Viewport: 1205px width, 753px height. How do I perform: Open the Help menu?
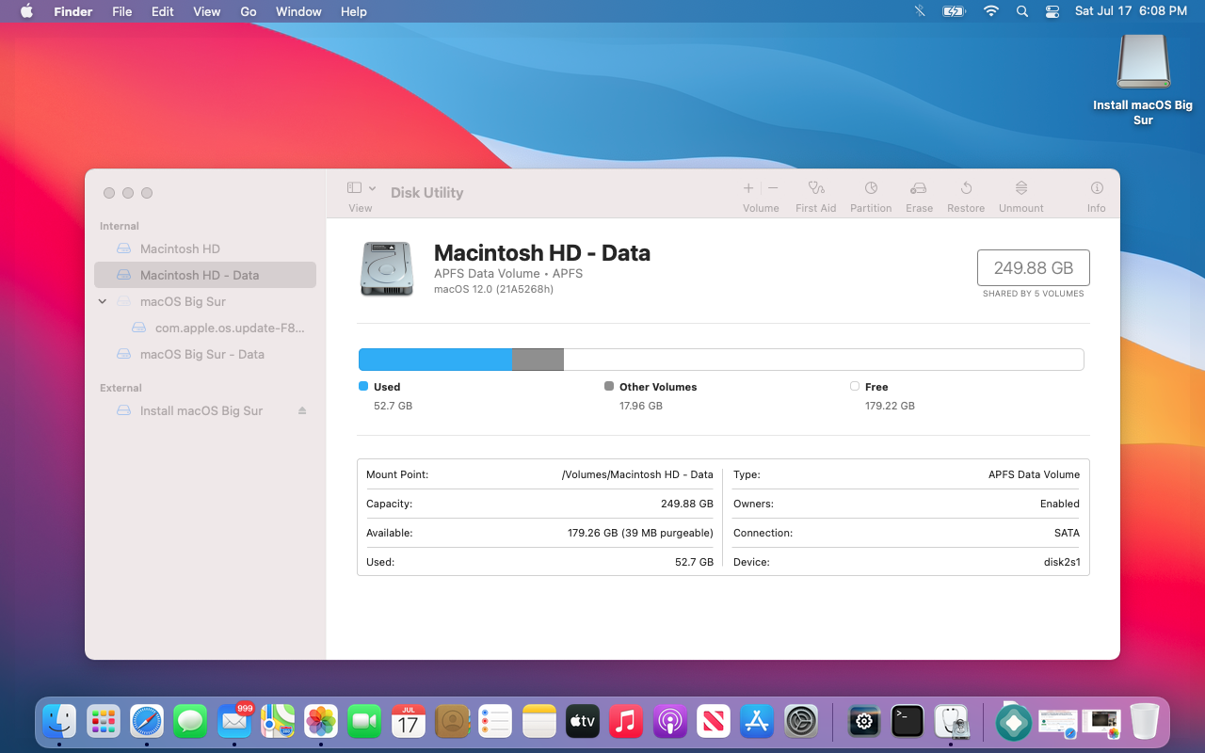[x=354, y=11]
